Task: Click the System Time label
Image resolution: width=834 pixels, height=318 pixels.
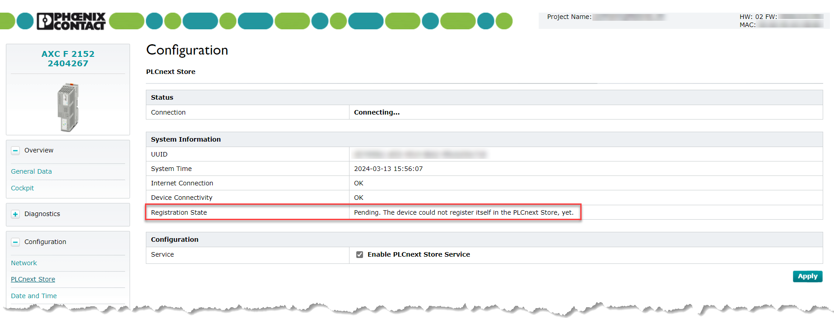Action: pyautogui.click(x=171, y=169)
